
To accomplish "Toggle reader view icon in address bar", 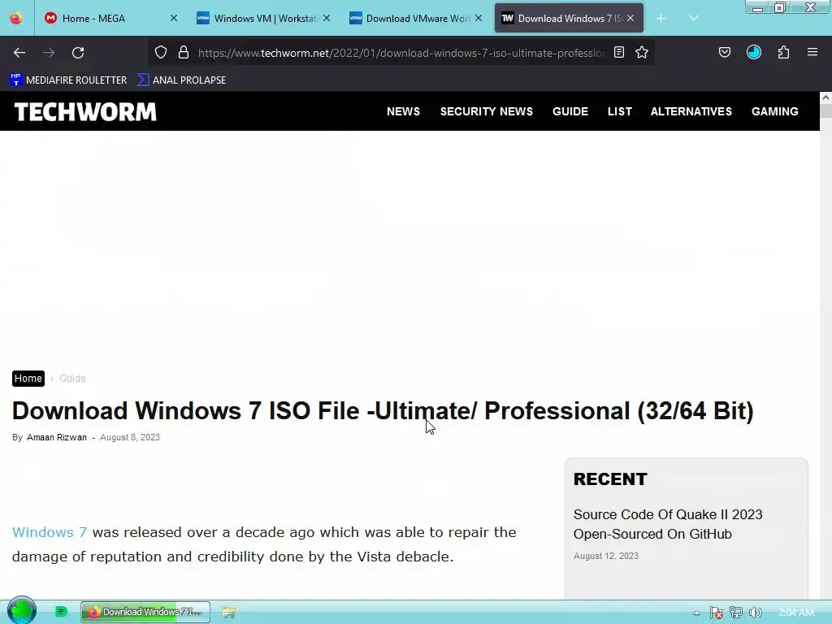I will 618,52.
